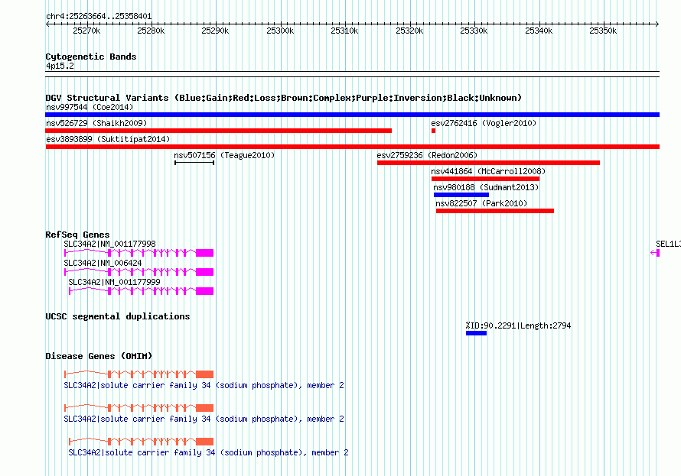The height and width of the screenshot is (476, 681).
Task: Open the esv2759236 (Redon2006) label
Action: 427,155
